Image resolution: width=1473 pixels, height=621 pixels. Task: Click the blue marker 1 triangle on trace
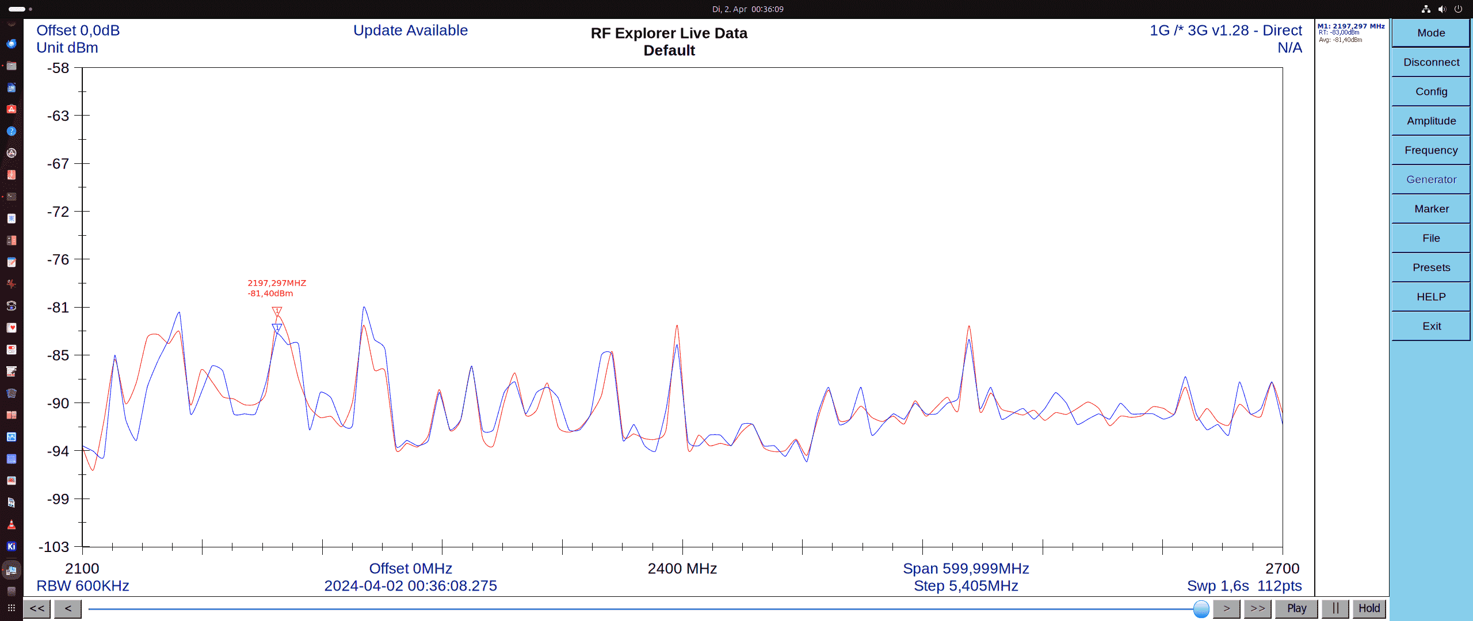[x=277, y=328]
